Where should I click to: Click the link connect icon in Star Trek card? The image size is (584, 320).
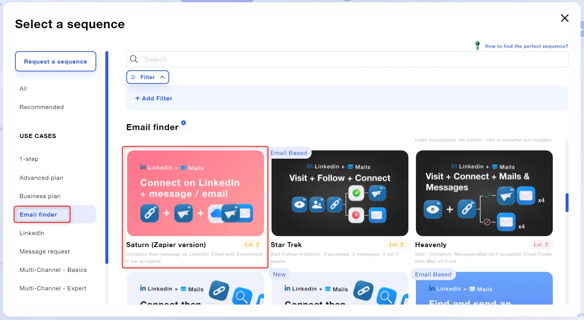(334, 205)
